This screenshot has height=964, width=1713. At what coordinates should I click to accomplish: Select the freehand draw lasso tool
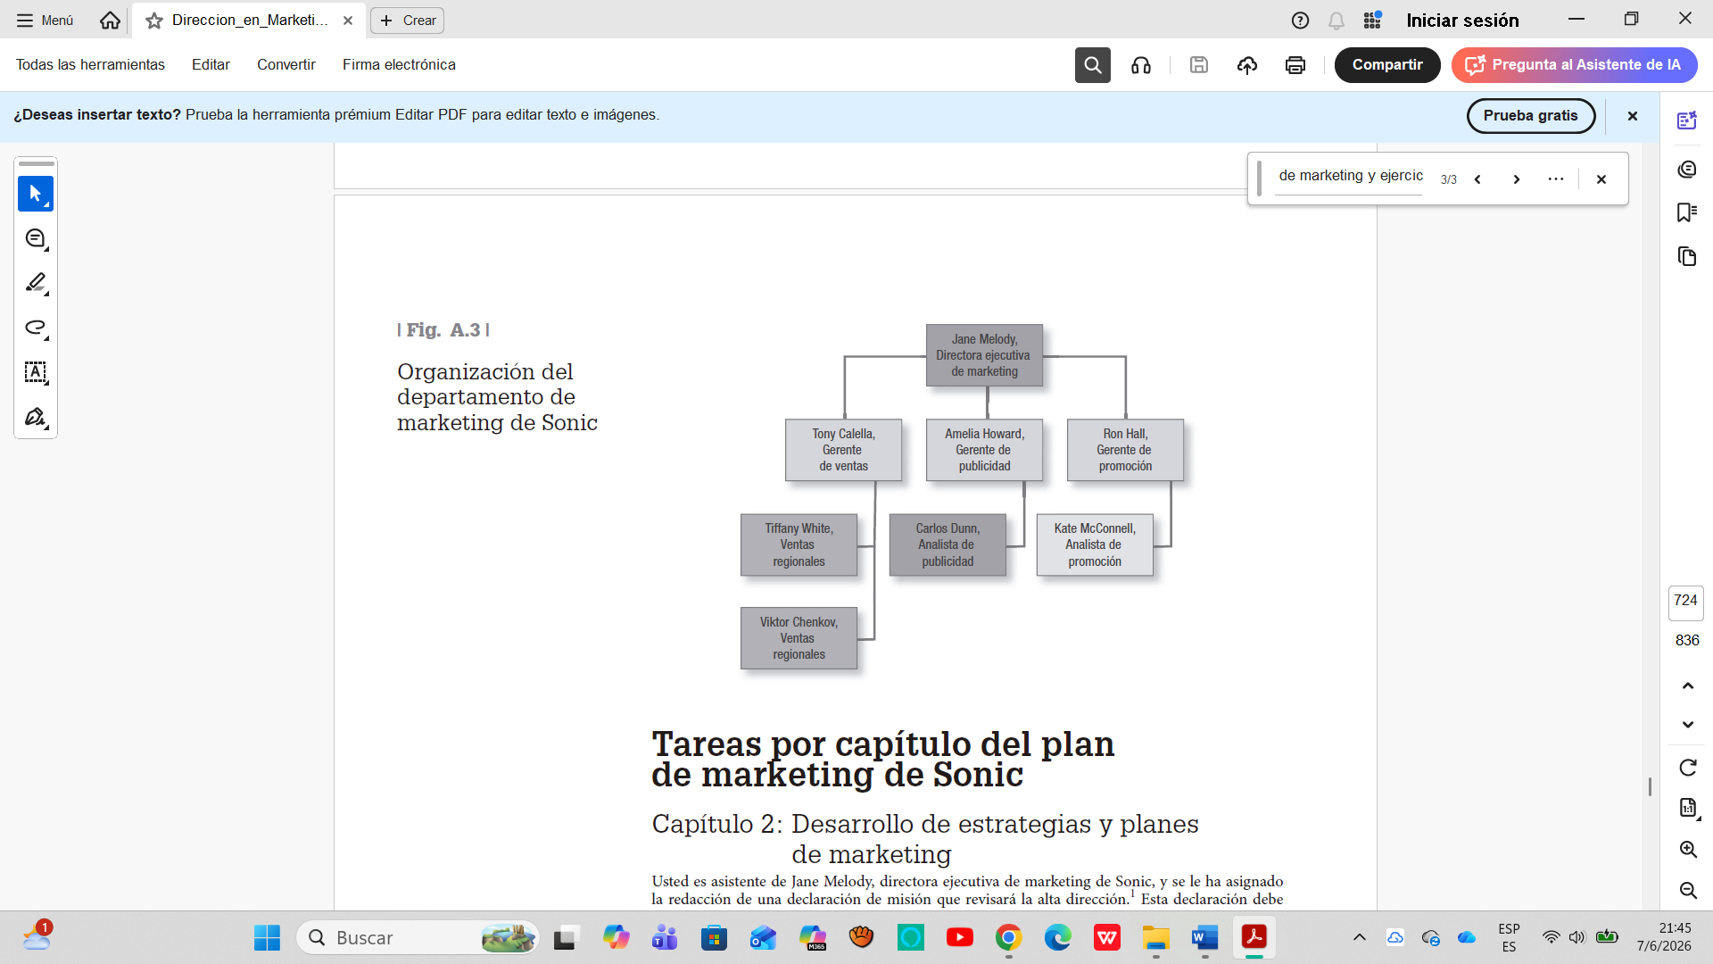click(x=36, y=328)
